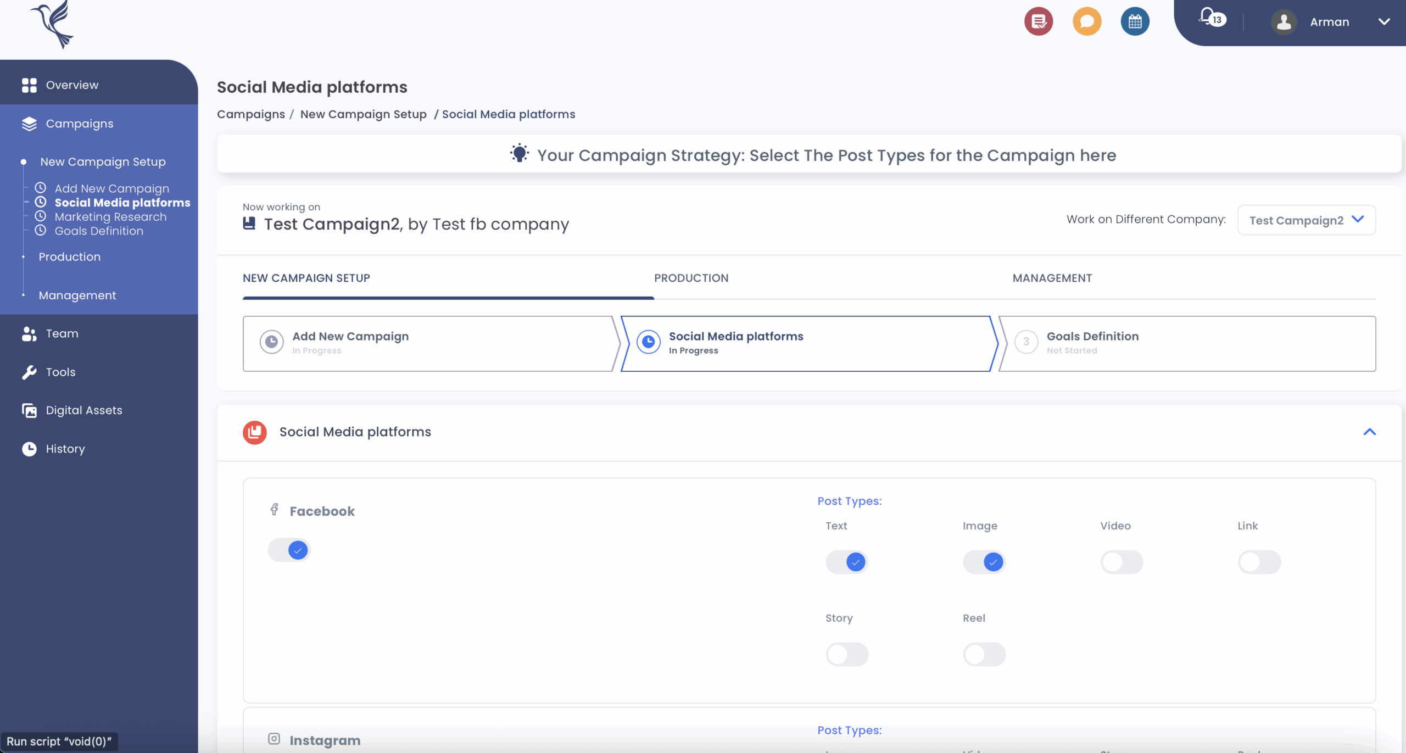Collapse the Social Media platforms panel
The width and height of the screenshot is (1406, 753).
tap(1370, 432)
